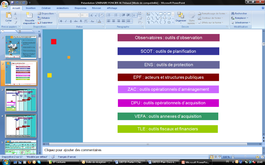The image size is (265, 165).
Task: Click the Rétablir reset button
Action: click(44, 18)
